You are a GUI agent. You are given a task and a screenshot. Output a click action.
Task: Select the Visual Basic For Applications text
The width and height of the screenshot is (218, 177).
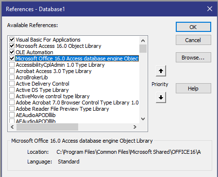coord(48,40)
